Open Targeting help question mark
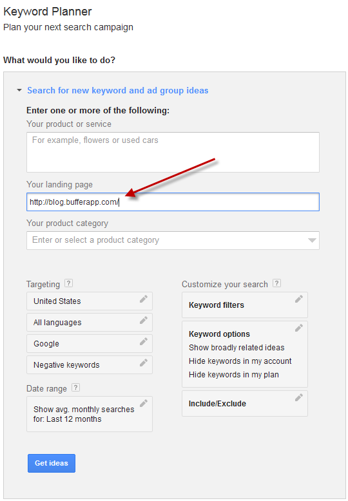Viewport: 348px width, 501px height. tap(68, 283)
